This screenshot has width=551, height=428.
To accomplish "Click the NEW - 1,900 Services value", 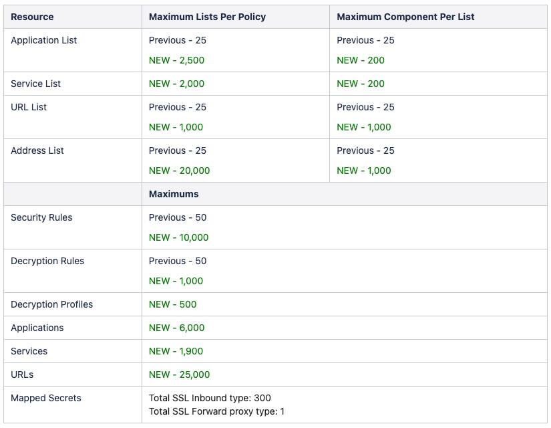I will click(176, 351).
